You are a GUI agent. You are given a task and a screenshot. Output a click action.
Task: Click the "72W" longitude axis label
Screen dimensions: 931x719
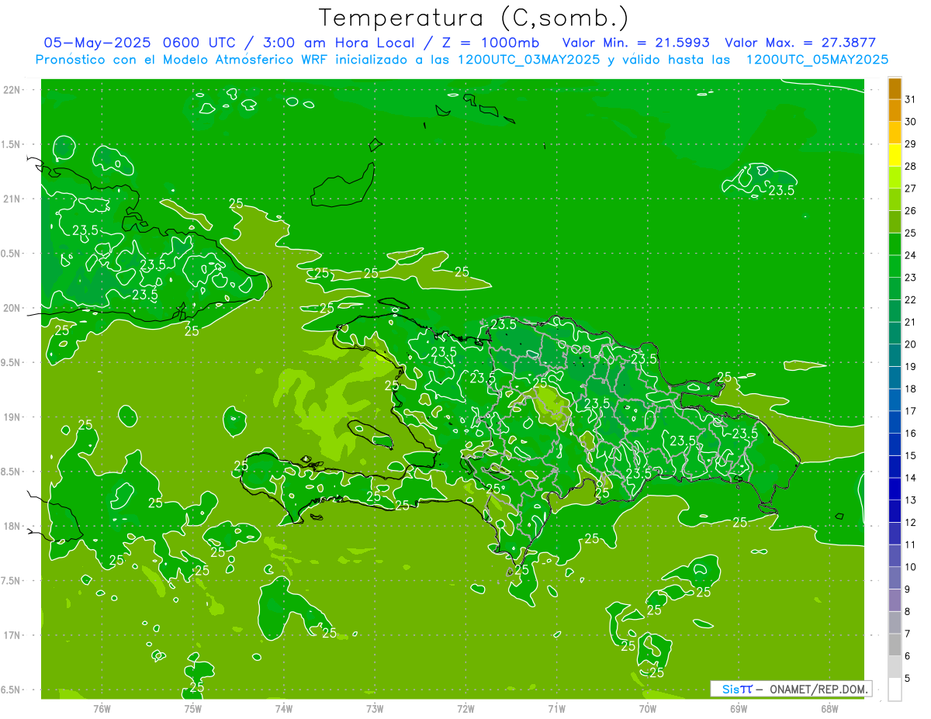click(x=466, y=708)
